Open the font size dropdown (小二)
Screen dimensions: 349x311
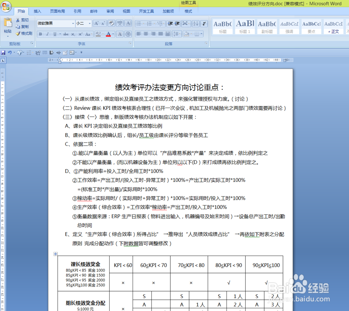coord(90,23)
